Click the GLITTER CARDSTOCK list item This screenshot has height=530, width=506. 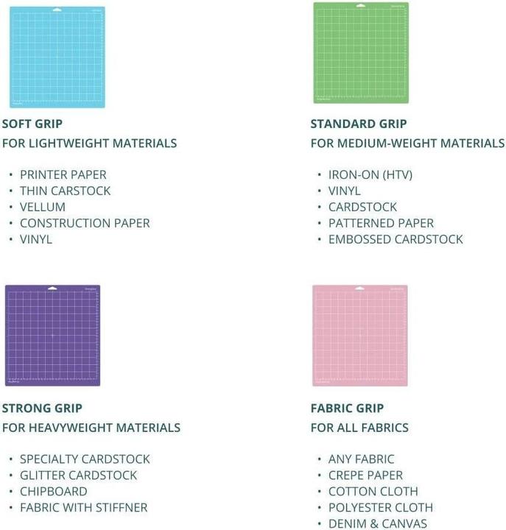[79, 476]
